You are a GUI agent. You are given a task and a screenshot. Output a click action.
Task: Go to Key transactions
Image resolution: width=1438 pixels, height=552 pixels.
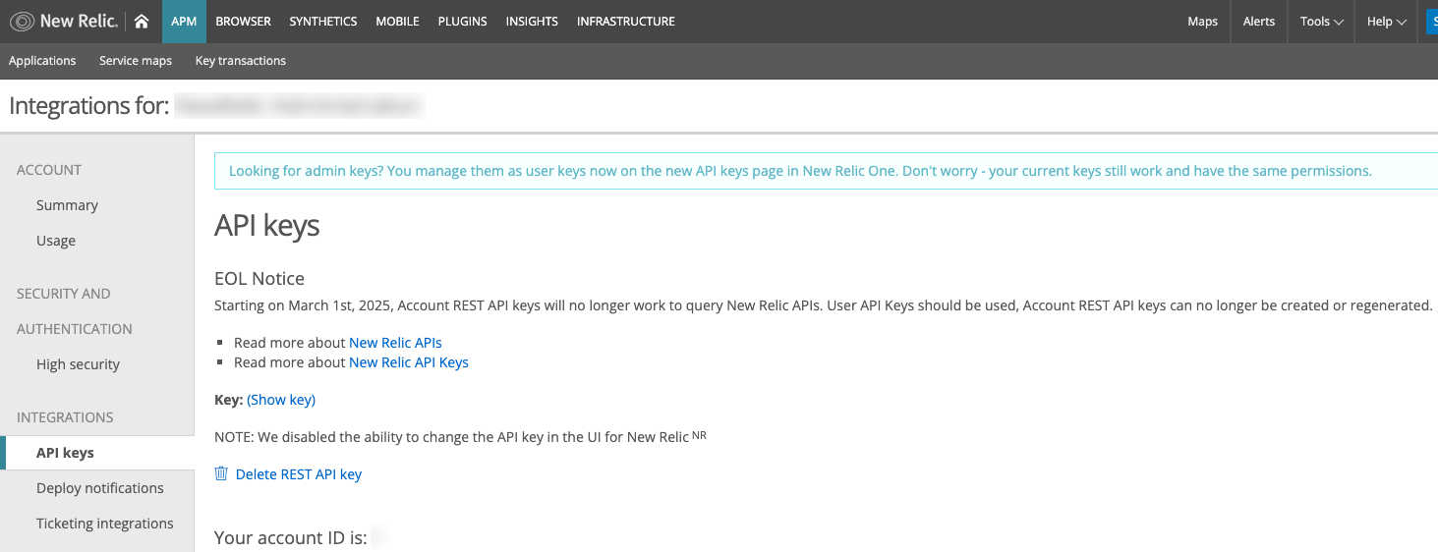[241, 61]
